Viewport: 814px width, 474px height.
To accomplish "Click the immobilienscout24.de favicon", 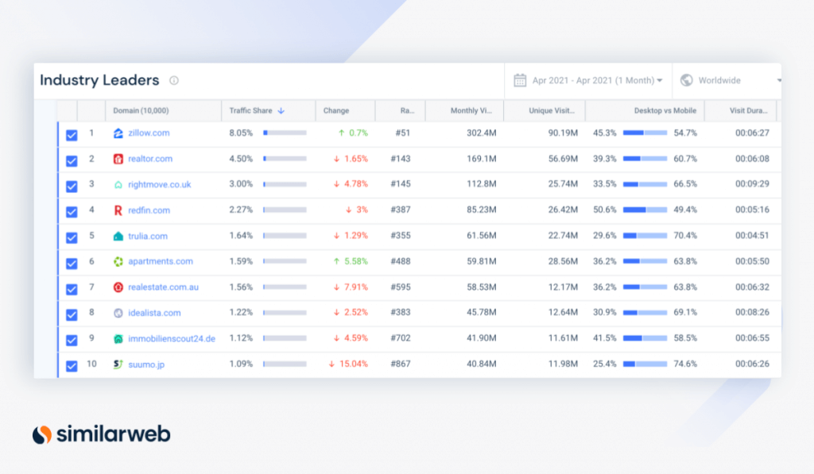I will [118, 339].
